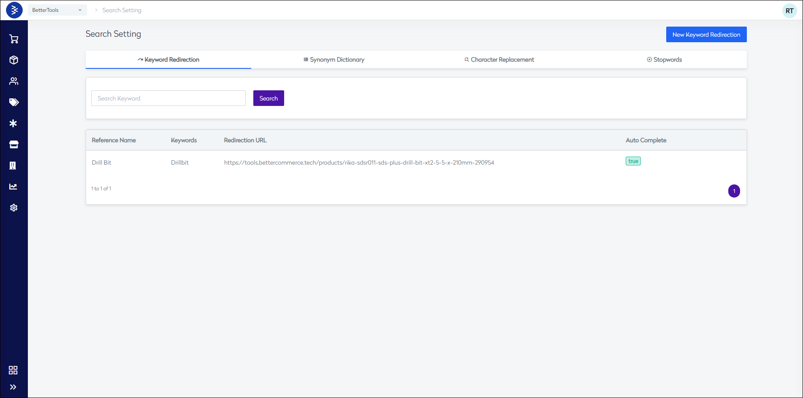
Task: Click the box products sidebar icon
Action: pos(14,60)
